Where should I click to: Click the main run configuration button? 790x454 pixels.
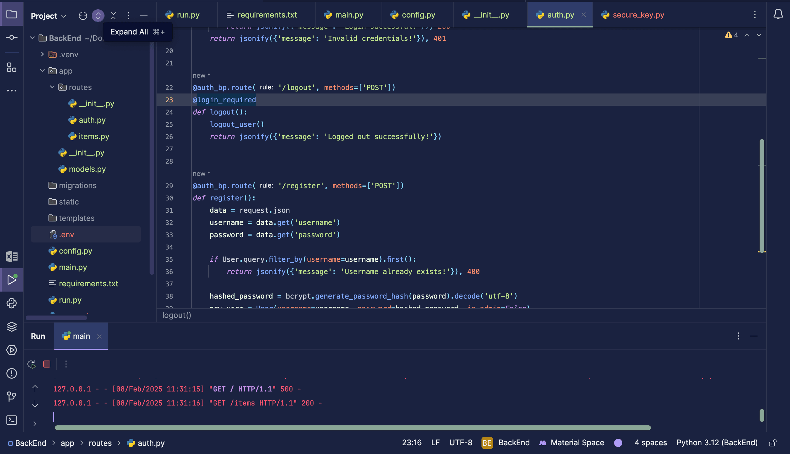click(81, 336)
